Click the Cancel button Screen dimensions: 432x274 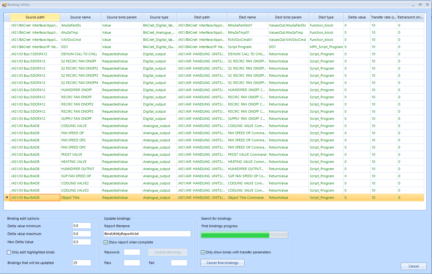(x=414, y=266)
